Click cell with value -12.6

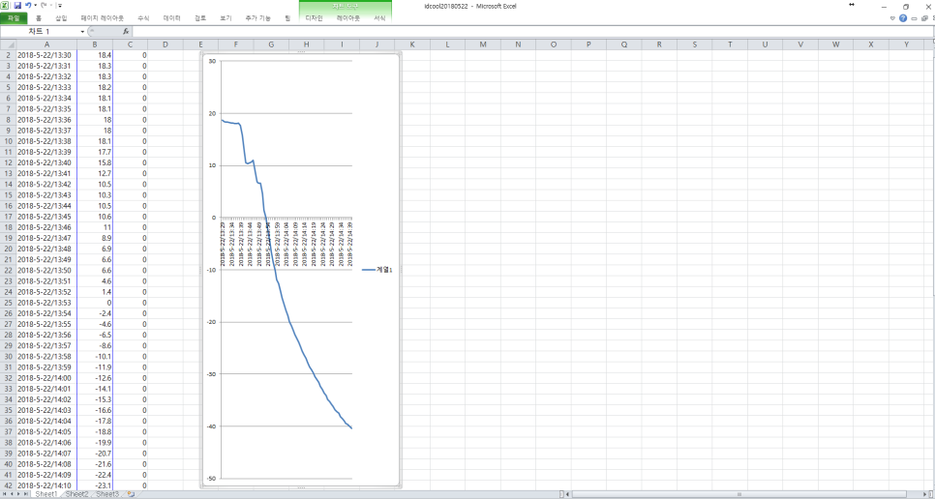95,378
